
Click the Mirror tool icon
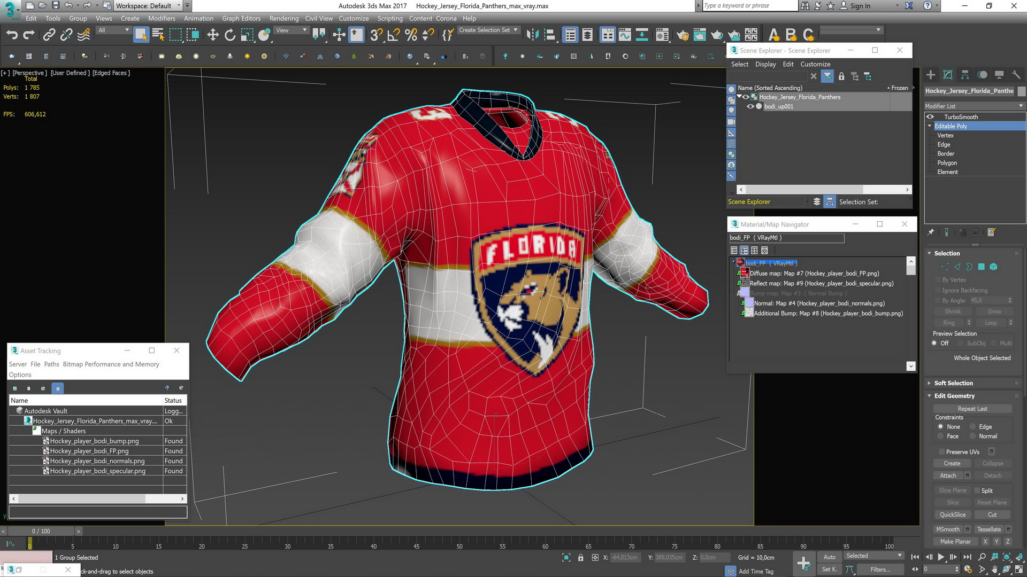coord(532,35)
